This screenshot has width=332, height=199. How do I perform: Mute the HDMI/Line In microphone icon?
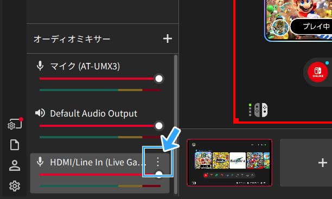[x=40, y=162]
